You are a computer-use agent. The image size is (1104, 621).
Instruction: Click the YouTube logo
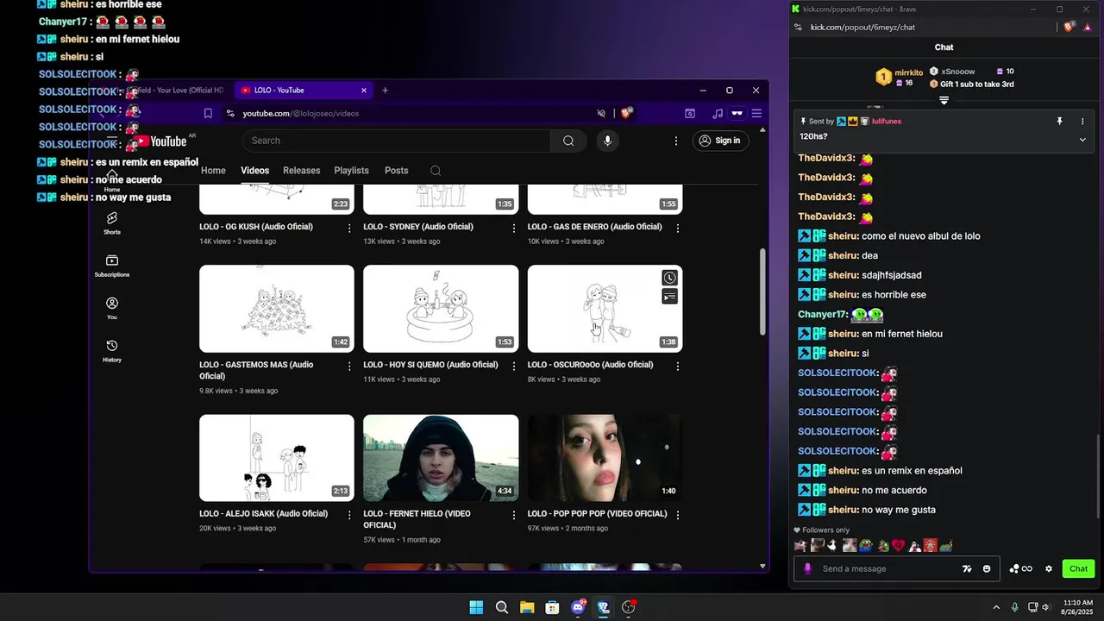(162, 141)
